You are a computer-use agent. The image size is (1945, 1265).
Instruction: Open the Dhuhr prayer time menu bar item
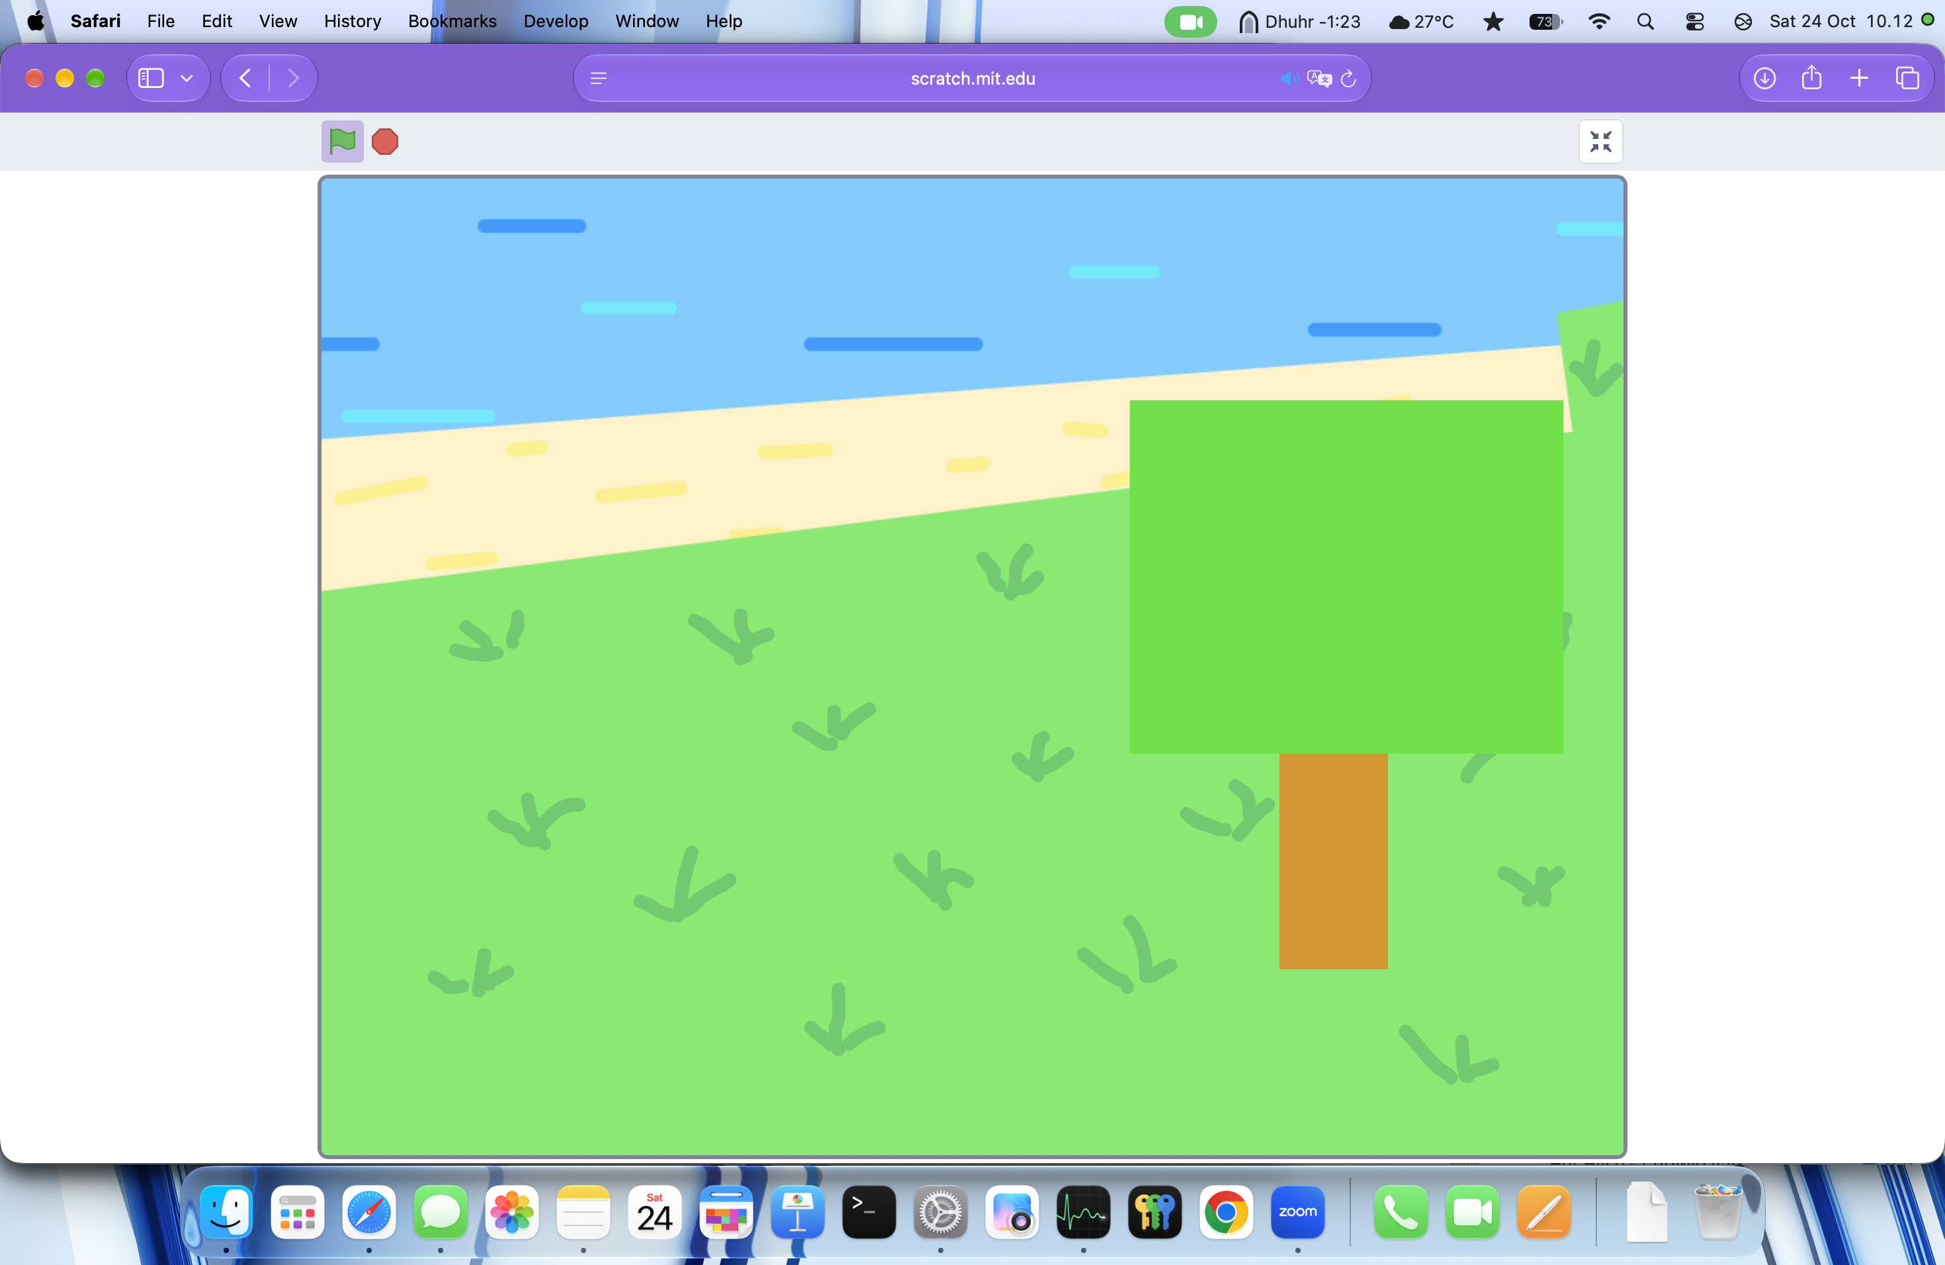pyautogui.click(x=1299, y=22)
